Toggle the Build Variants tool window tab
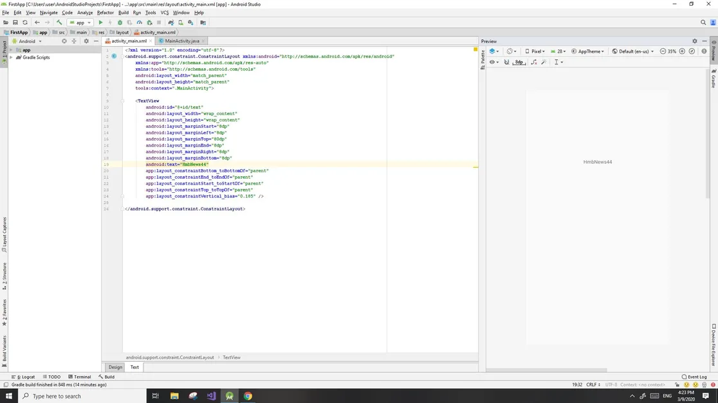This screenshot has height=403, width=718. point(4,351)
